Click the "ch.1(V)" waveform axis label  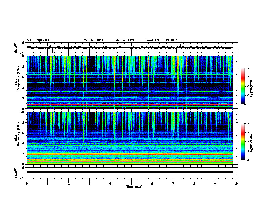pos(16,48)
